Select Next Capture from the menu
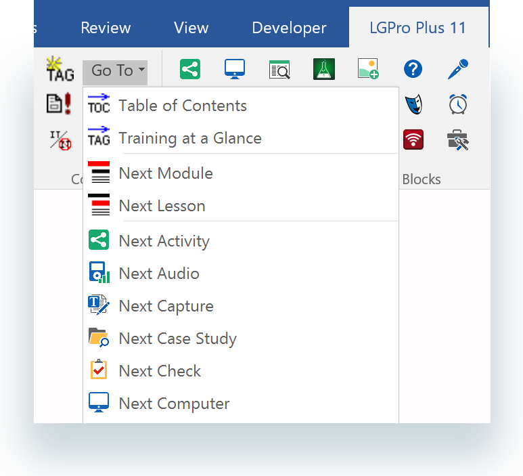Screen dimensions: 523x476 point(241,306)
